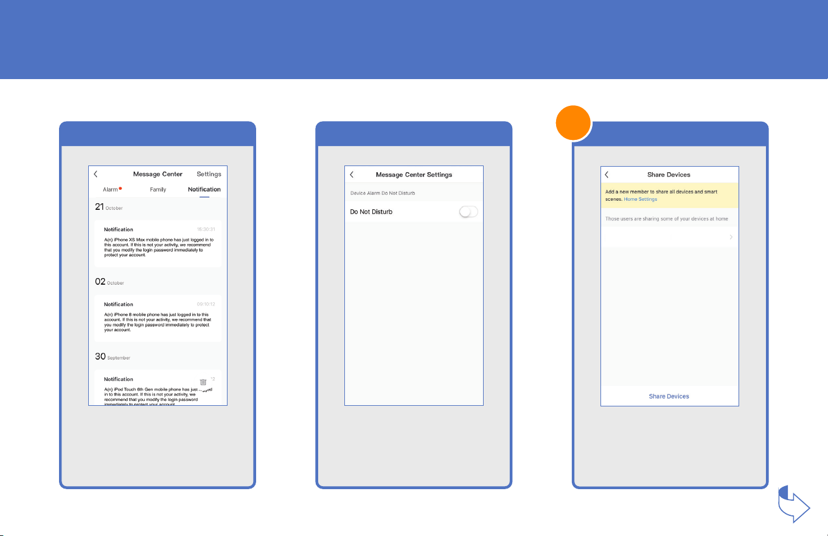828x536 pixels.
Task: Click the 21 October date header
Action: pyautogui.click(x=109, y=207)
